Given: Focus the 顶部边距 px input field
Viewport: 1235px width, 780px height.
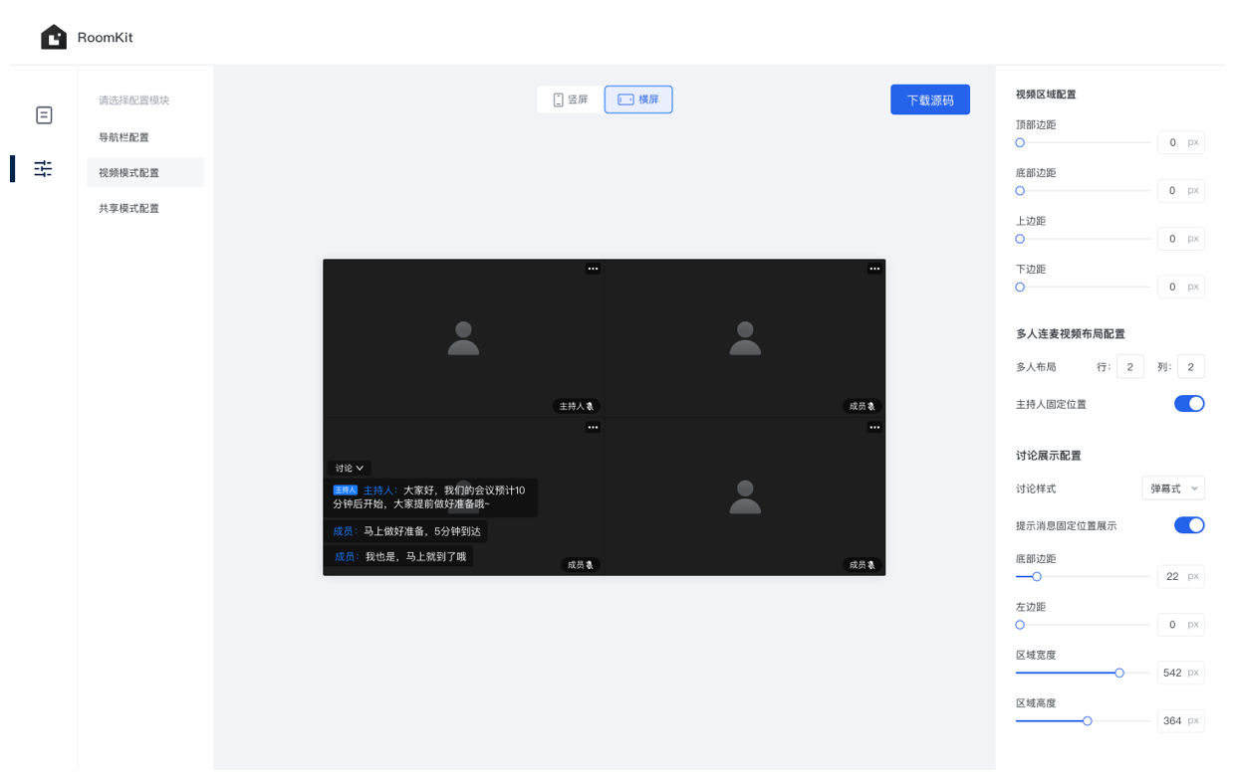Looking at the screenshot, I should tap(1181, 142).
